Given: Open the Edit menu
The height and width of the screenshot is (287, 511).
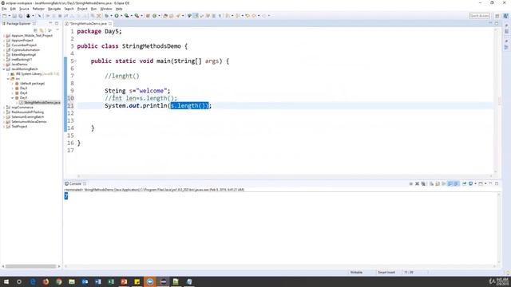Looking at the screenshot, I should pos(13,9).
